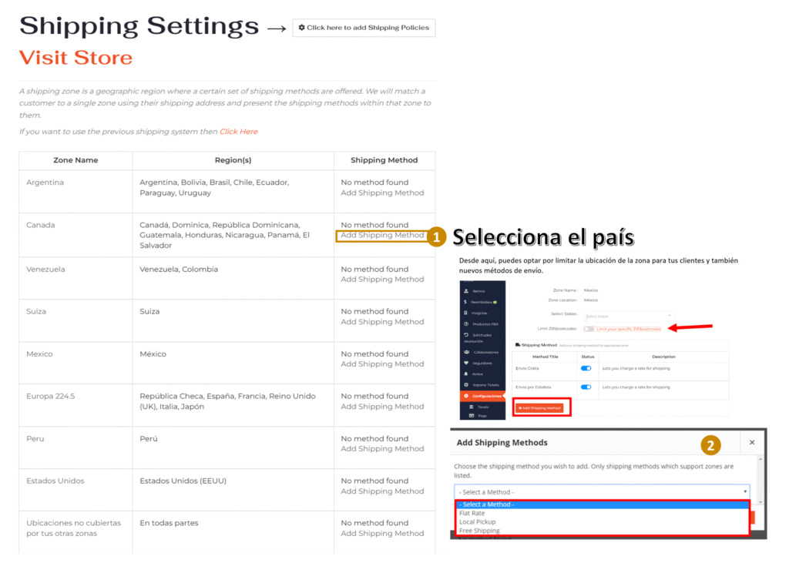
Task: Select the Free Shipping option
Action: tap(479, 531)
